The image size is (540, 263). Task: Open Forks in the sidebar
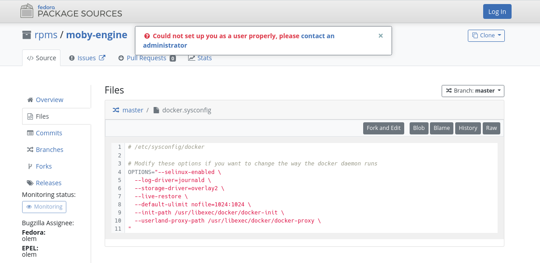(x=44, y=166)
